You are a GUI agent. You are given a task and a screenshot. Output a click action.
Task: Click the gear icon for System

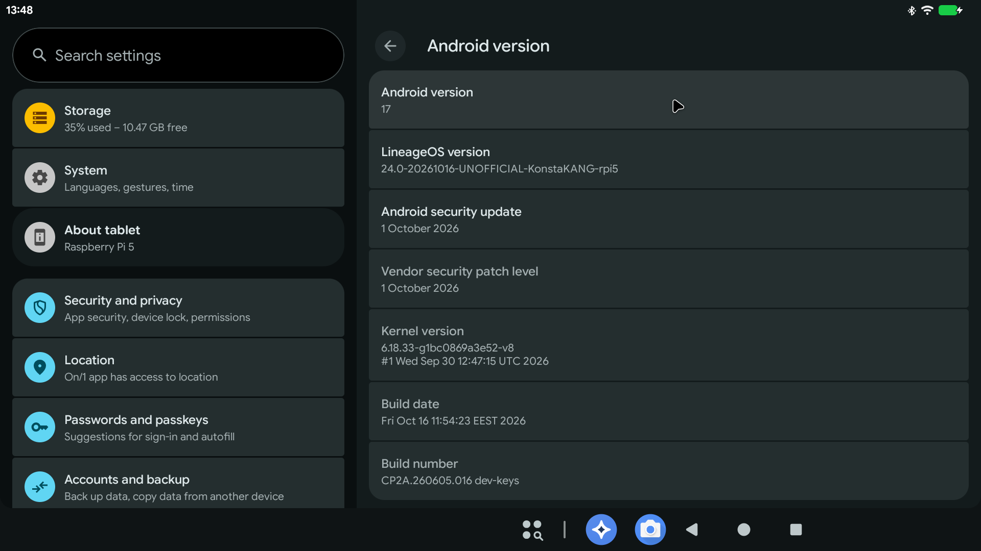pos(40,178)
